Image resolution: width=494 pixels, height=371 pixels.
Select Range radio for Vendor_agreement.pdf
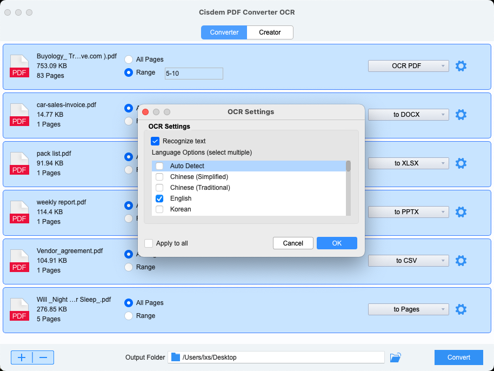[129, 267]
